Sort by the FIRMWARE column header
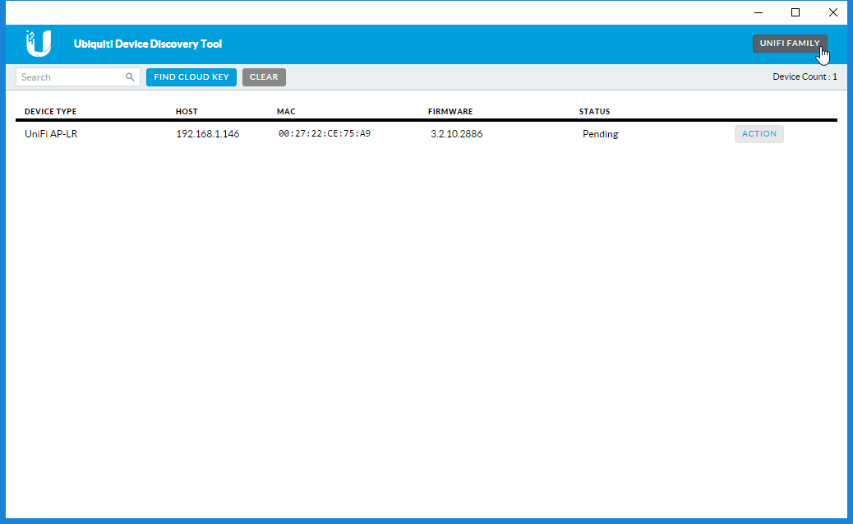Image resolution: width=853 pixels, height=524 pixels. (x=450, y=112)
